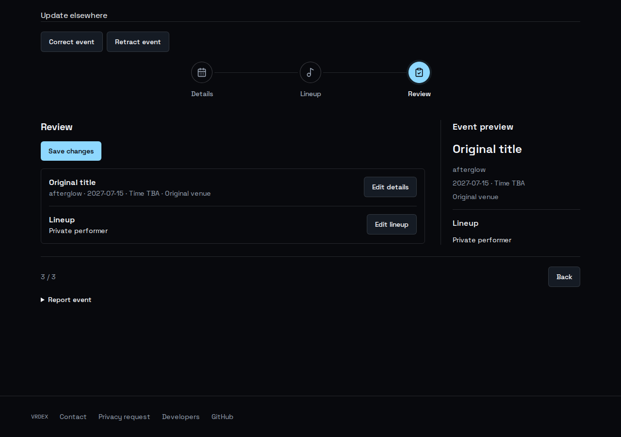
Task: Expand the Report event disclosure triangle
Action: click(x=43, y=300)
